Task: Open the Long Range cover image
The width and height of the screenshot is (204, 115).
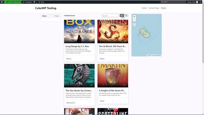Action: pyautogui.click(x=79, y=31)
